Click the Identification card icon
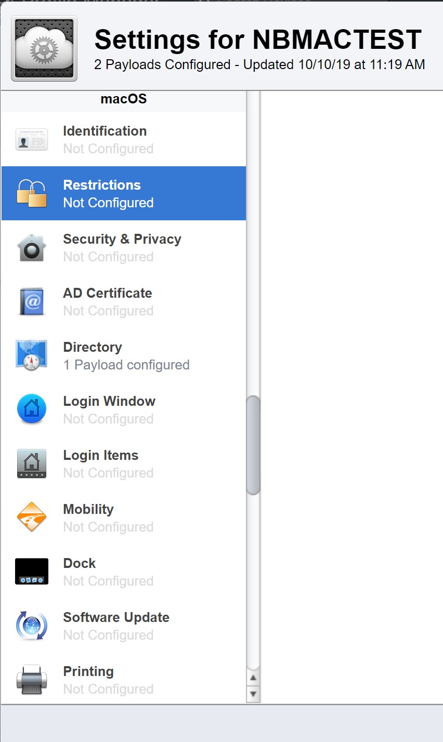Viewport: 443px width, 742px height. [32, 139]
